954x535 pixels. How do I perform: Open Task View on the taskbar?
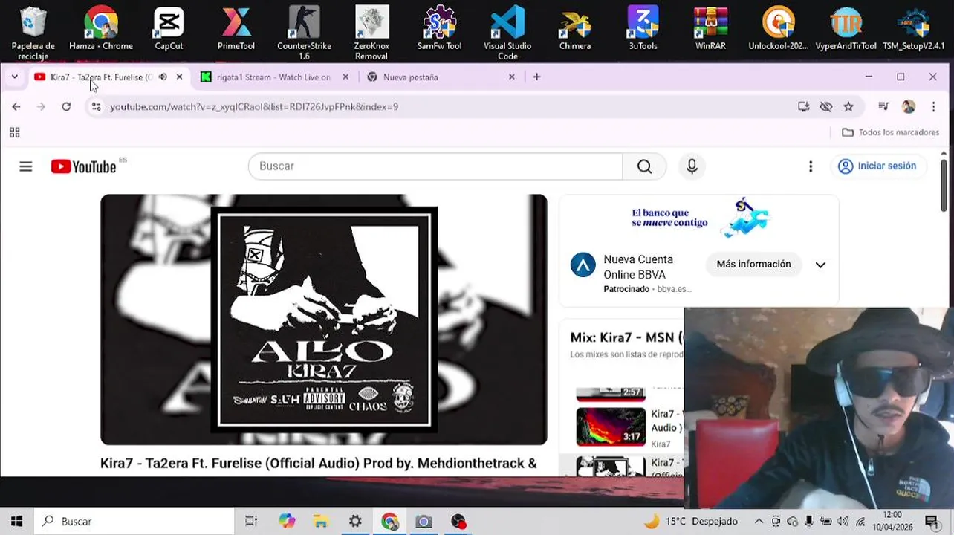pyautogui.click(x=251, y=522)
